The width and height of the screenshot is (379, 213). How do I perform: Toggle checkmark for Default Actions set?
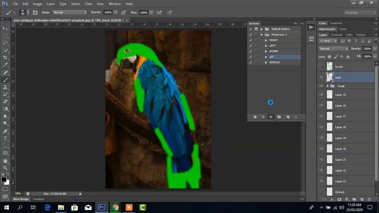[x=250, y=29]
